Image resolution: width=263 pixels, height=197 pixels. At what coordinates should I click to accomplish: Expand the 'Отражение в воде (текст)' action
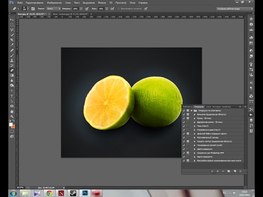tap(195, 130)
